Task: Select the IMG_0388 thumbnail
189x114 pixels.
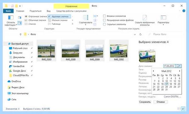Action: (71, 51)
